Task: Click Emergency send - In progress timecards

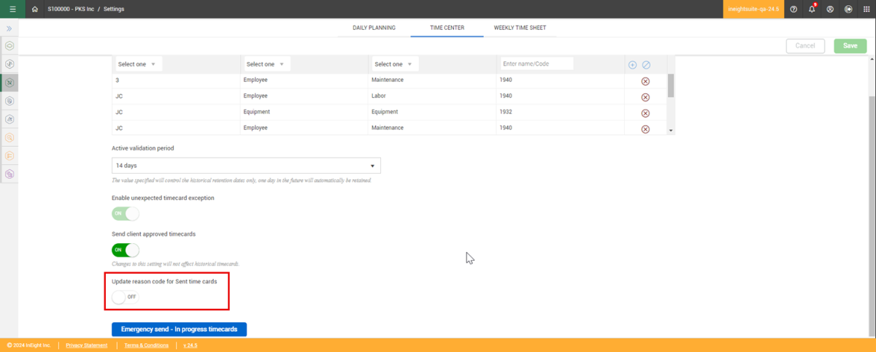Action: [x=180, y=329]
